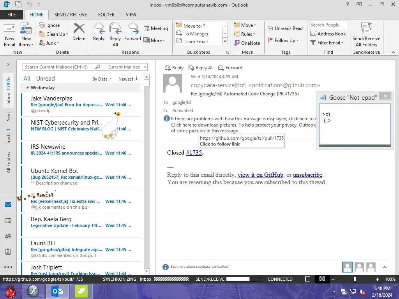Open the FILE tab
This screenshot has height=299, width=399.
coord(11,14)
